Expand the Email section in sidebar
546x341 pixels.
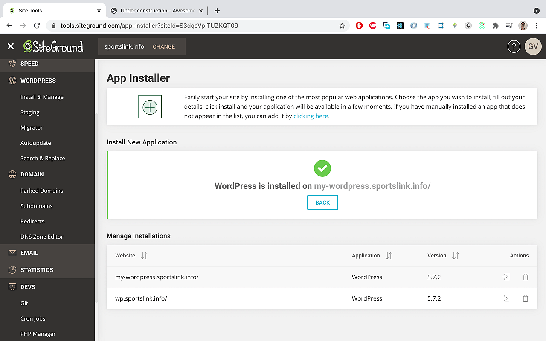(29, 253)
